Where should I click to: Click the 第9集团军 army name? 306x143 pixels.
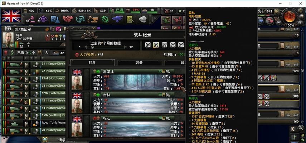tap(23, 29)
